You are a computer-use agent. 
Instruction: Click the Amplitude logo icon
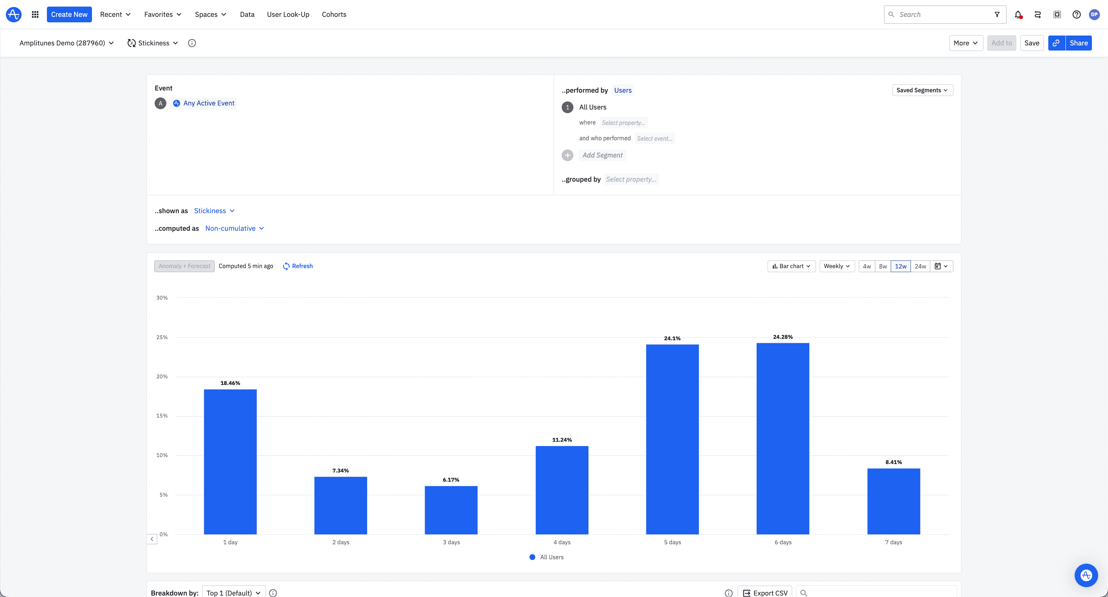click(13, 14)
